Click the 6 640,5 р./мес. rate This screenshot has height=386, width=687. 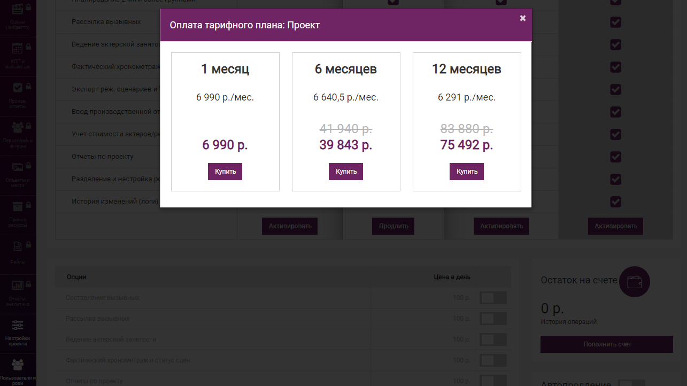click(x=346, y=97)
